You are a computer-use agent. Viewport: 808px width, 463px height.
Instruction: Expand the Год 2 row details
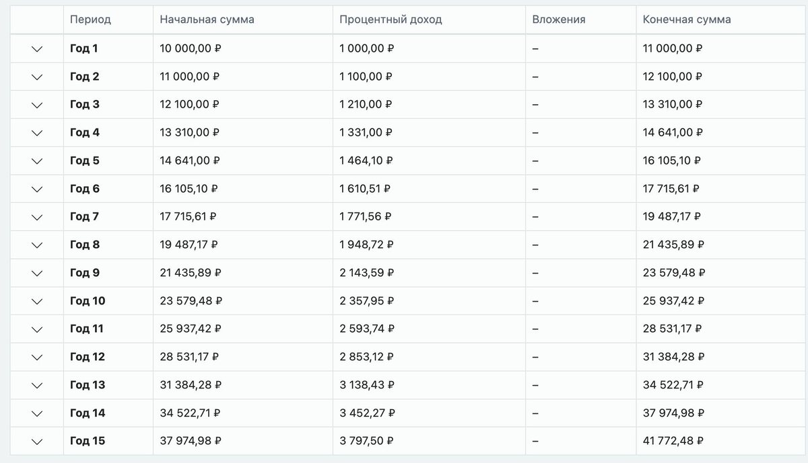tap(37, 77)
